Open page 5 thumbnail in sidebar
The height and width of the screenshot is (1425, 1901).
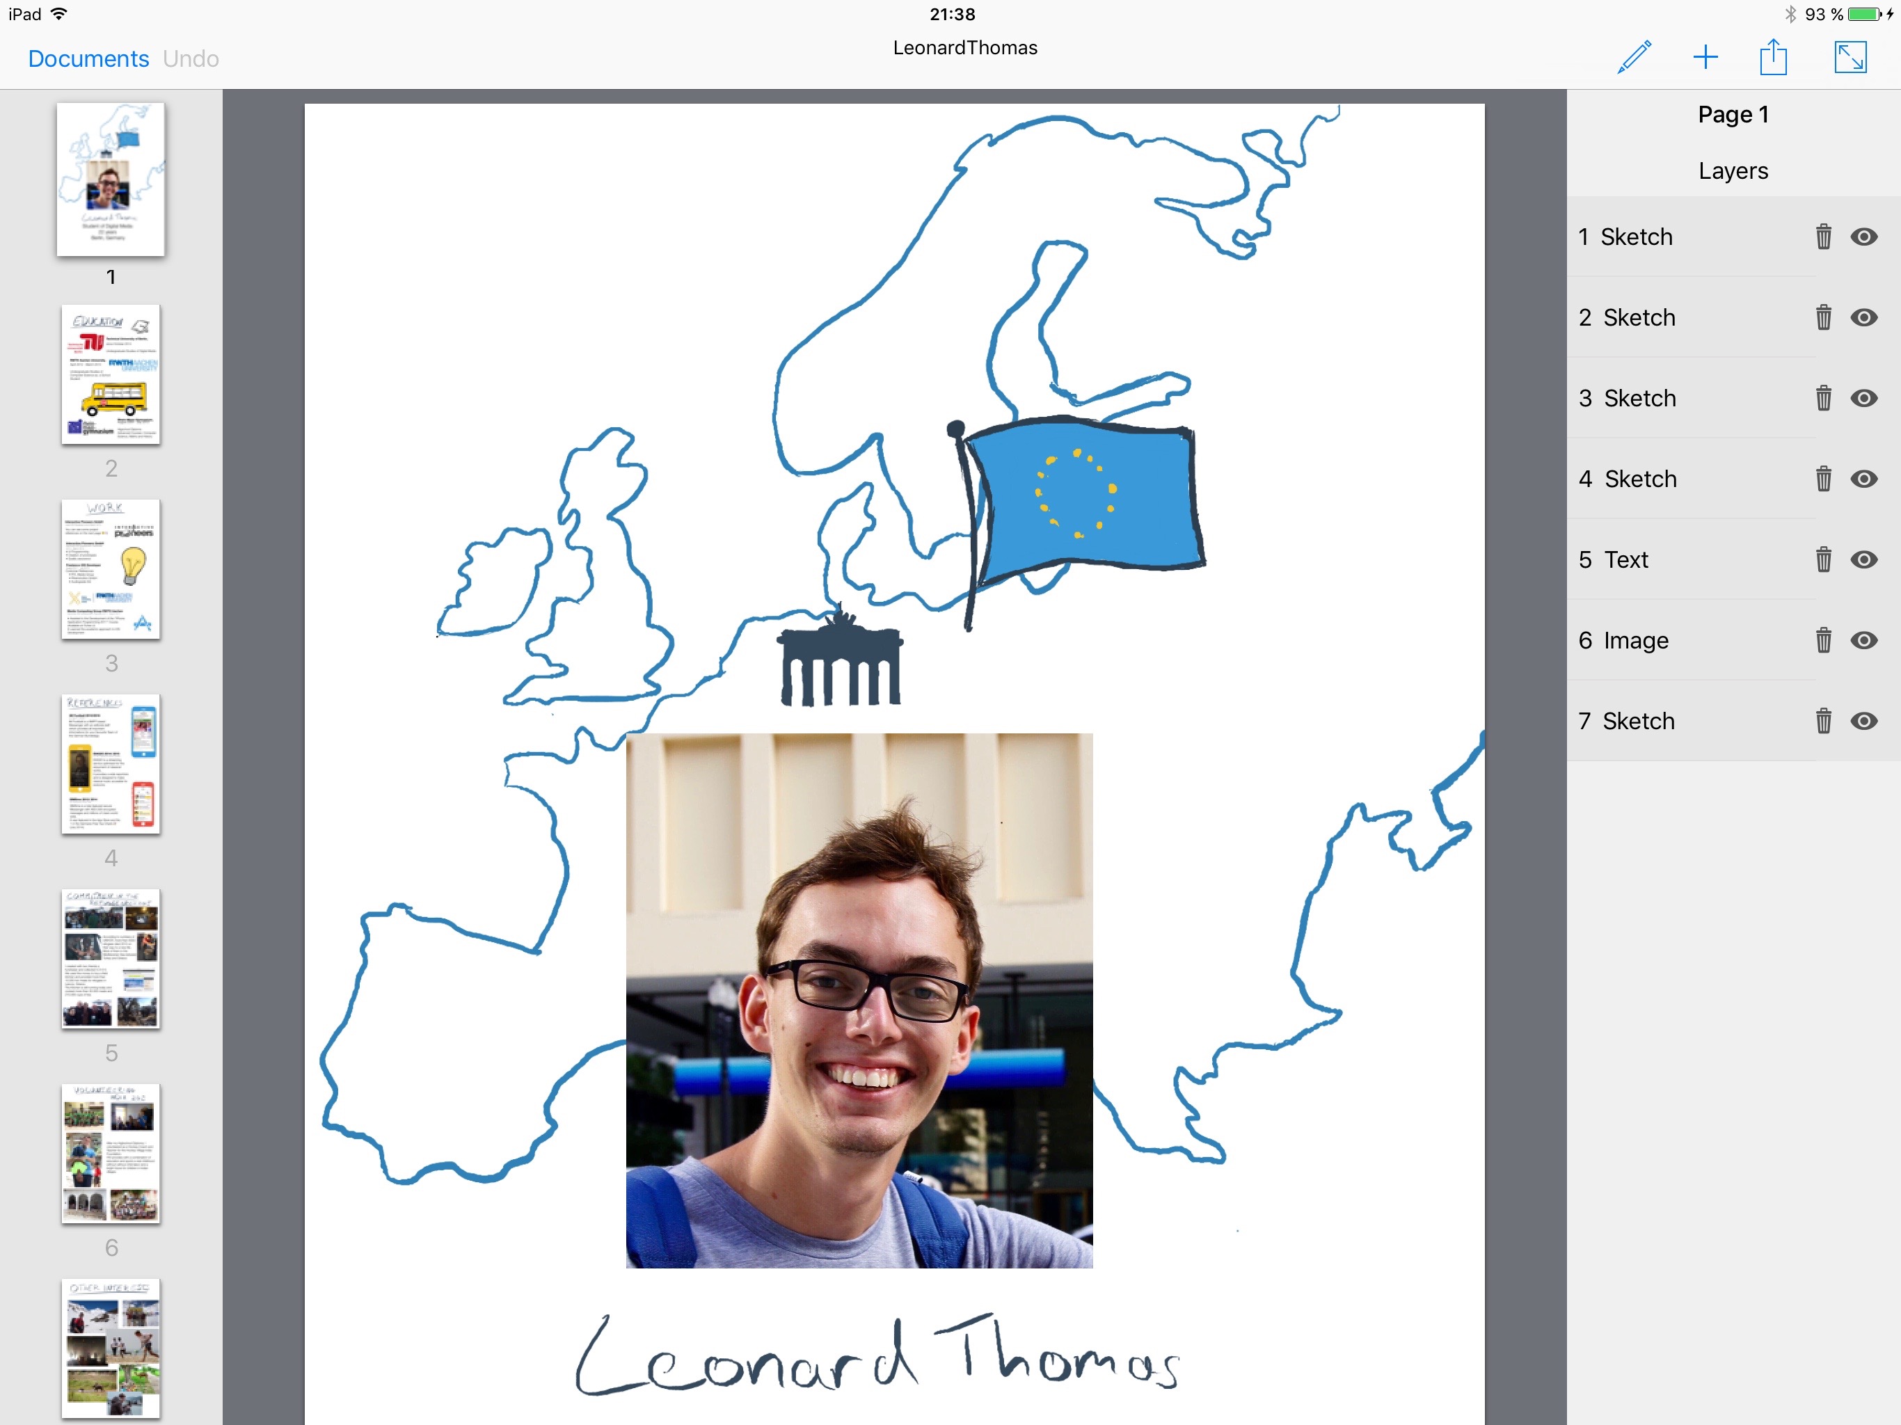[111, 958]
